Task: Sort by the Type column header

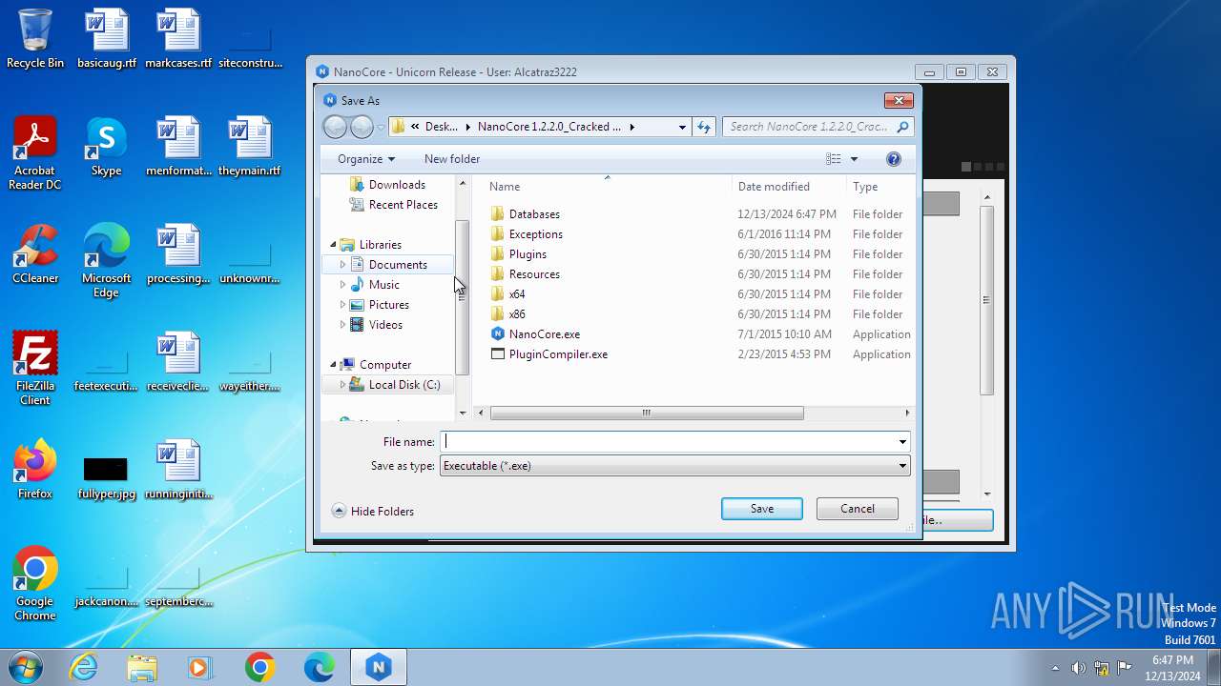Action: coord(880,187)
